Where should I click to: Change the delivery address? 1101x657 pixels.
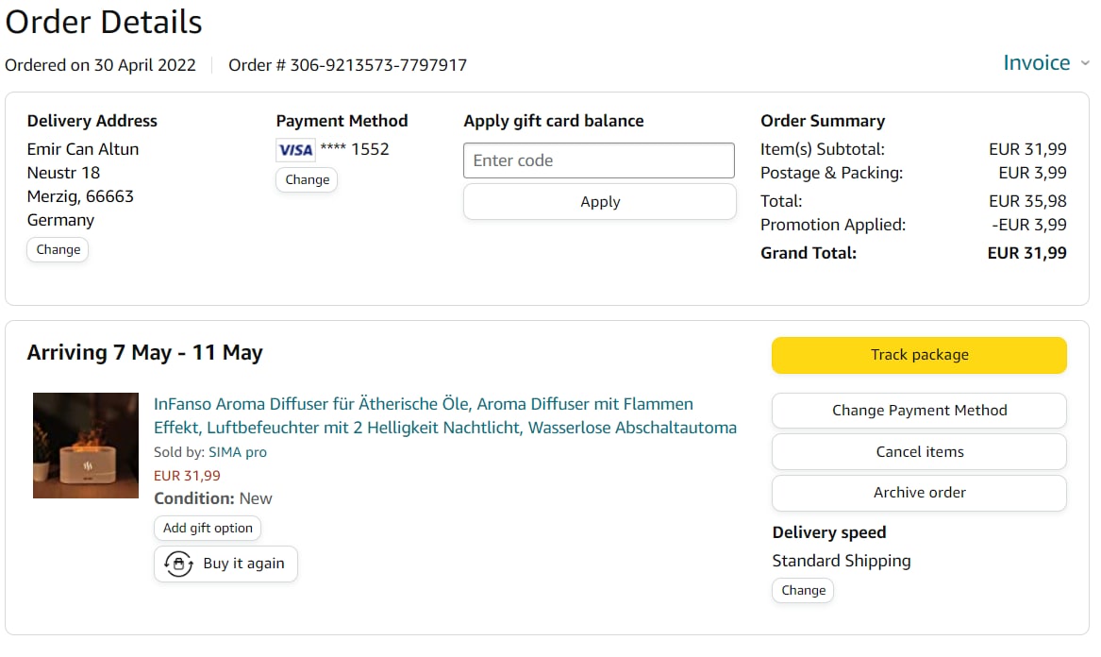point(58,250)
